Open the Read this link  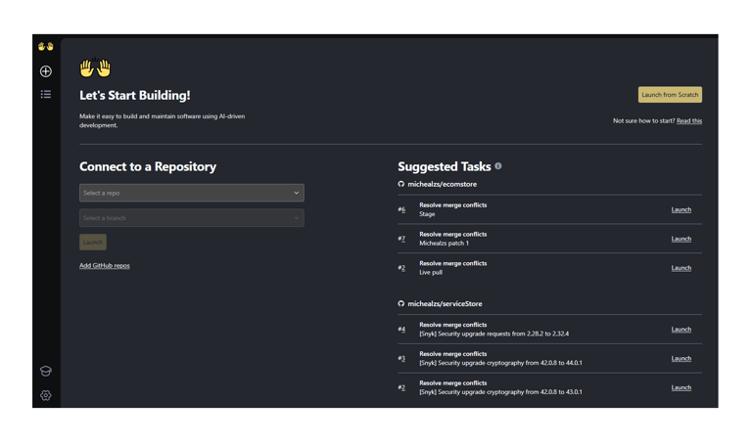pyautogui.click(x=689, y=121)
